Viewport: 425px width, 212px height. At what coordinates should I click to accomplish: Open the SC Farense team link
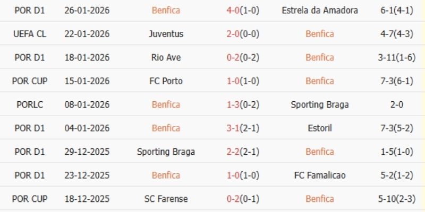(x=166, y=199)
